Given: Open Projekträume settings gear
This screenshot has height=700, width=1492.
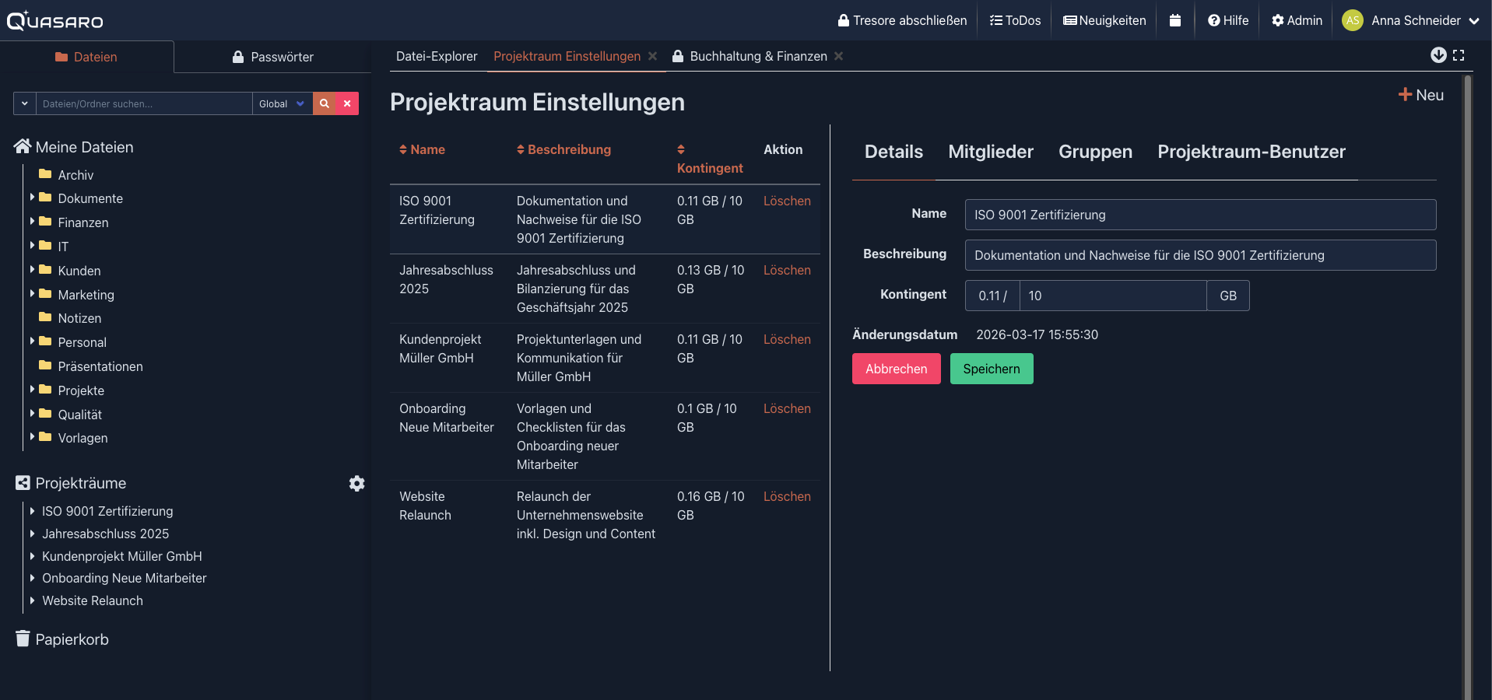Looking at the screenshot, I should coord(356,484).
